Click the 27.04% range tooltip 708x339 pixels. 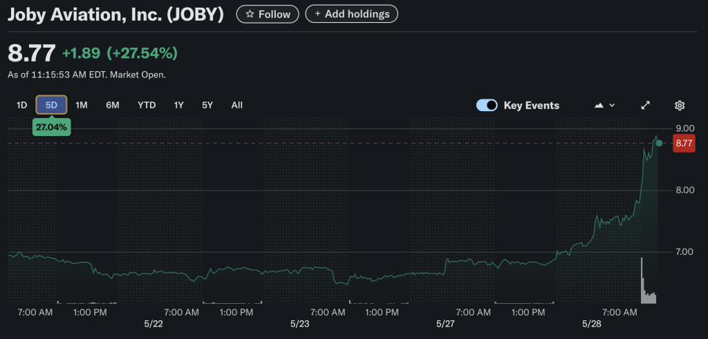tap(51, 127)
